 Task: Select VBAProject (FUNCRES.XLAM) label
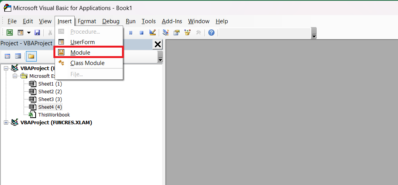tap(56, 123)
